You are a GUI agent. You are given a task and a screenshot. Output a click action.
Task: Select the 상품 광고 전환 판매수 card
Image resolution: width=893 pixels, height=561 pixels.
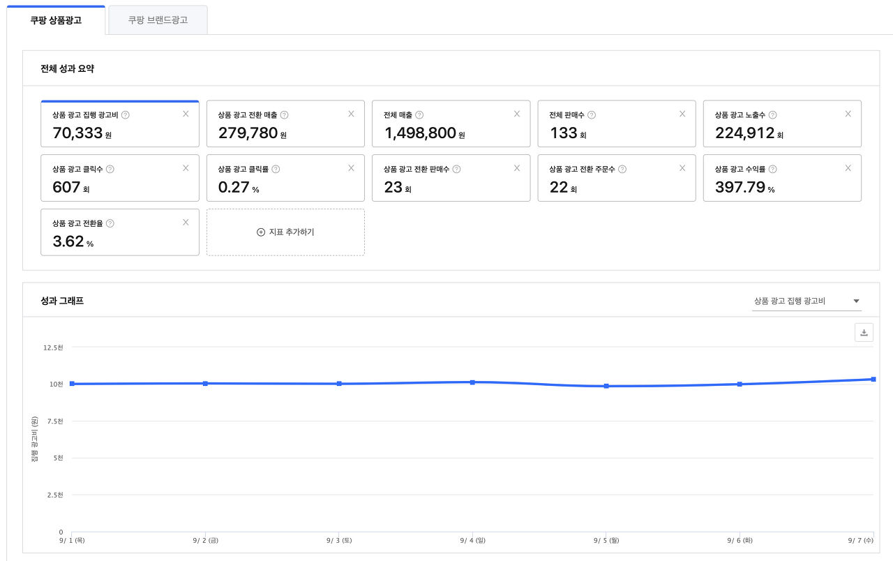pos(450,179)
